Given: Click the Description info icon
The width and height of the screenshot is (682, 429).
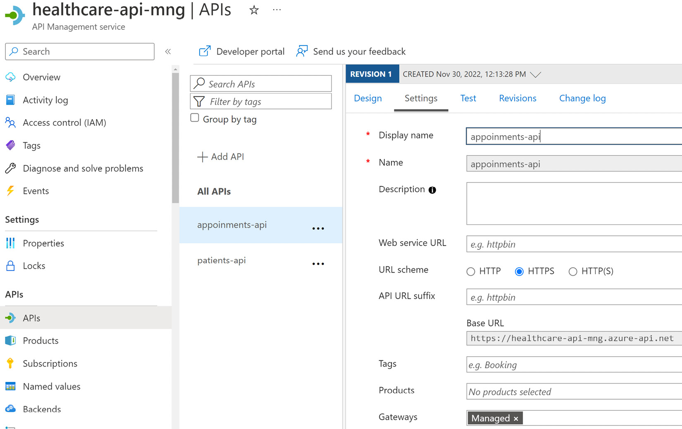Looking at the screenshot, I should [x=432, y=190].
